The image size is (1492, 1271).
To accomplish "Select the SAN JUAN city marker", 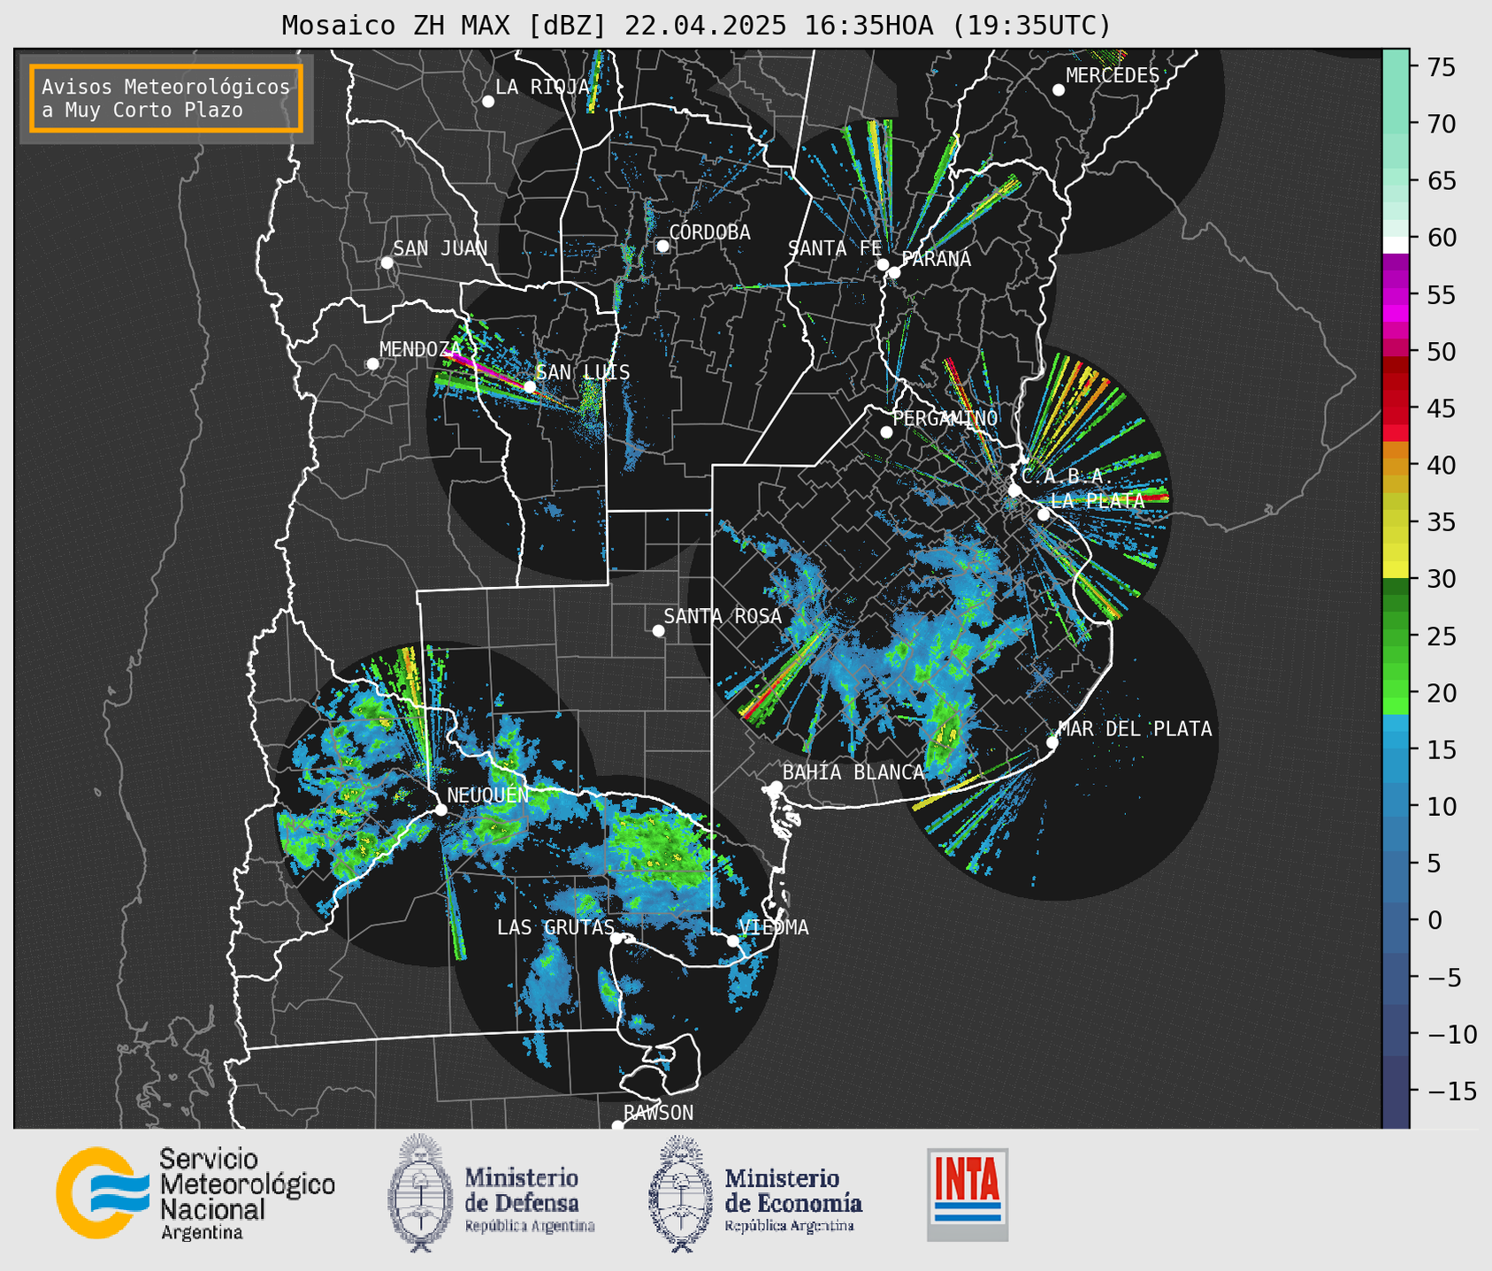I will point(386,263).
